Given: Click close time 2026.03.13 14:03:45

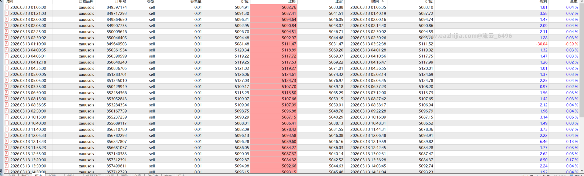Looking at the screenshot, I should (368, 166).
